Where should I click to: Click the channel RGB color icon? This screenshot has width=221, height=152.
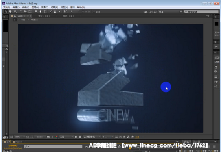pyautogui.click(x=56, y=137)
